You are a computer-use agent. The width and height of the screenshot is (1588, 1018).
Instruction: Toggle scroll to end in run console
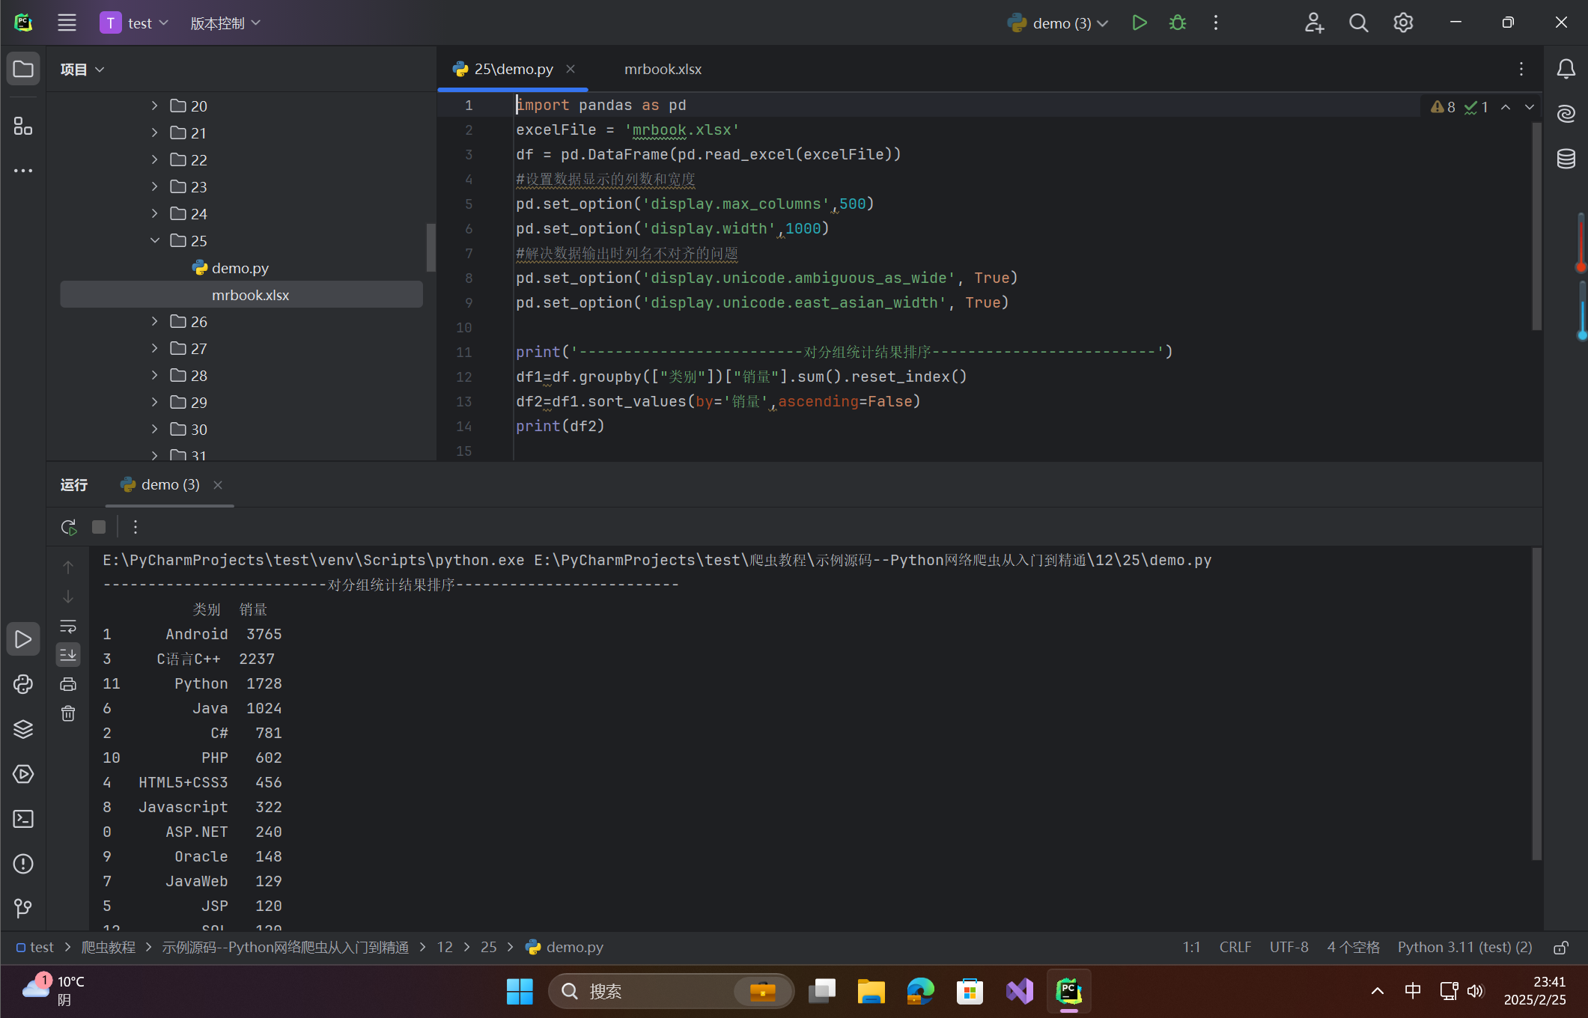[68, 655]
